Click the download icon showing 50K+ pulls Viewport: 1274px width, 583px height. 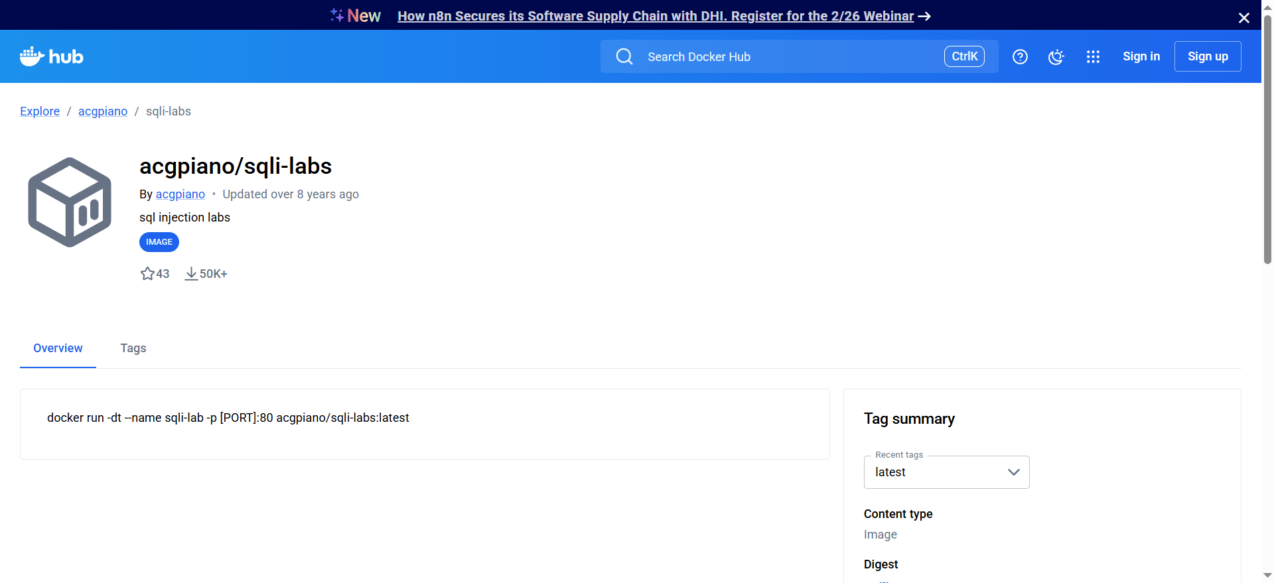click(x=191, y=274)
